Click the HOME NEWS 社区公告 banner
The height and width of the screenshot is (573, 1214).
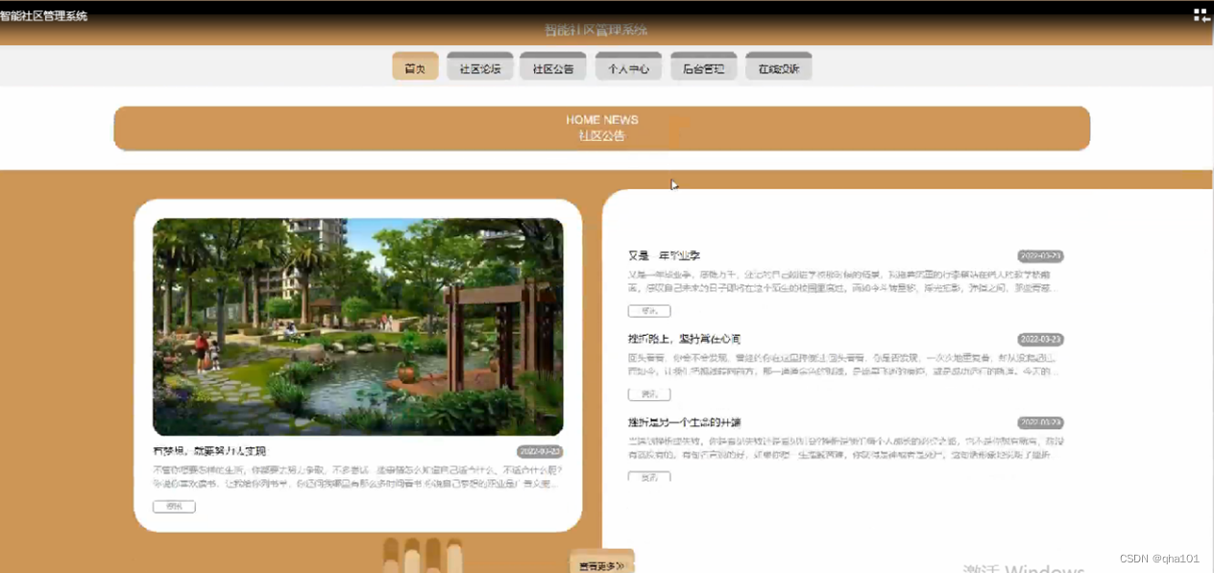(602, 128)
